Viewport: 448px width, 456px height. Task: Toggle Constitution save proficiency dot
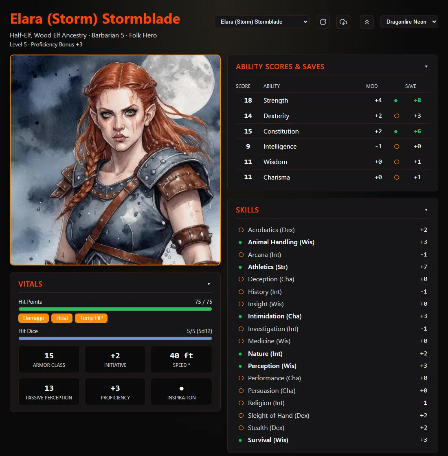pyautogui.click(x=395, y=132)
